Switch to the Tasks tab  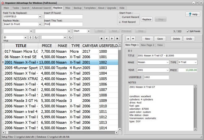click(x=16, y=8)
